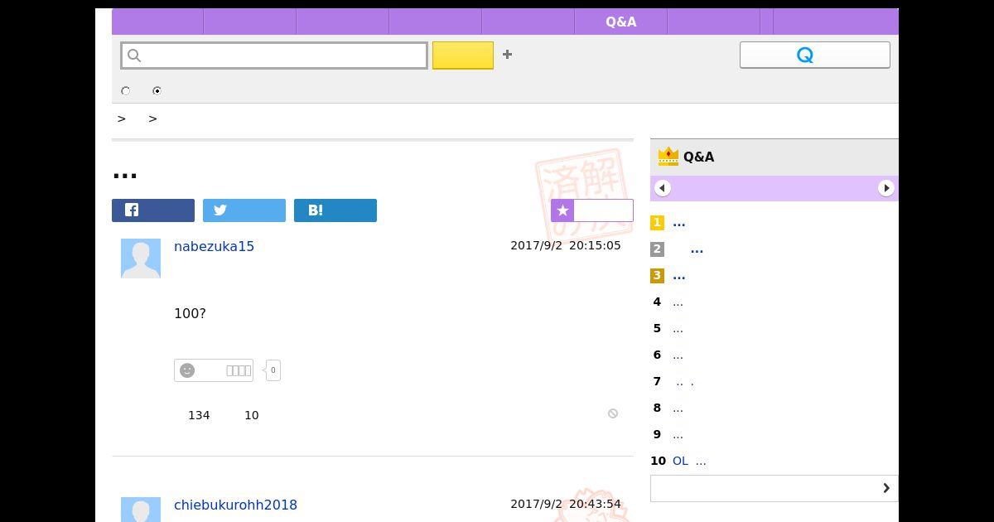Go to previous ranking with left arrow
The height and width of the screenshot is (522, 994).
pos(662,188)
